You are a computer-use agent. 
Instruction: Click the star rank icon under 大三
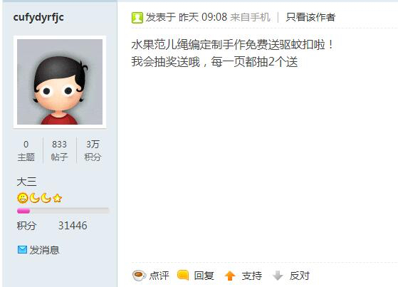[58, 198]
